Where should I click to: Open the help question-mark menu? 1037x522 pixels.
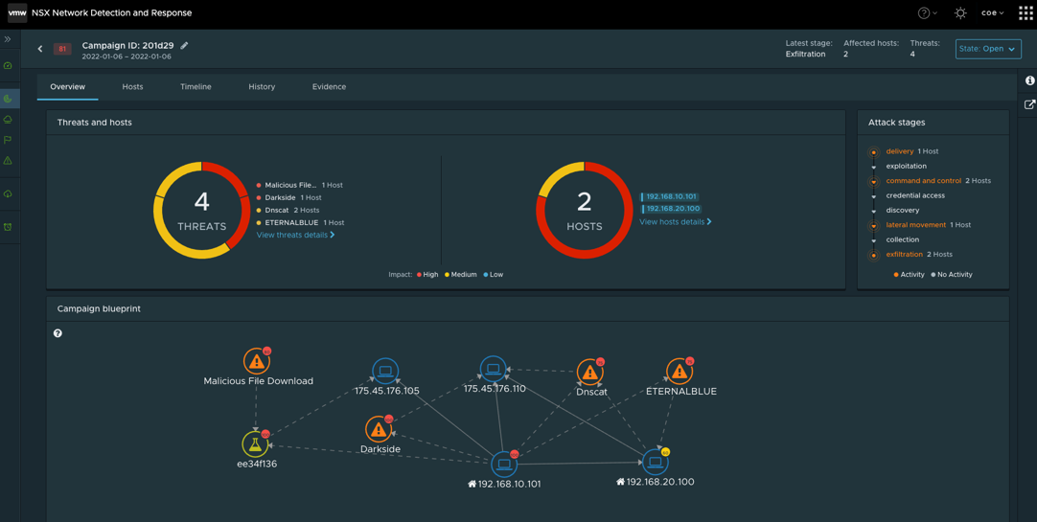927,12
